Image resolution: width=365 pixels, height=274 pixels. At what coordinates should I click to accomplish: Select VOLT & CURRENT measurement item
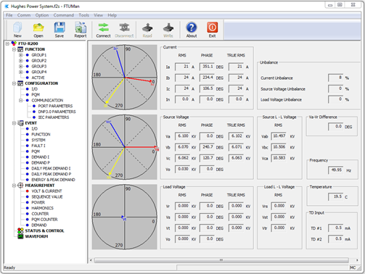tap(46, 191)
